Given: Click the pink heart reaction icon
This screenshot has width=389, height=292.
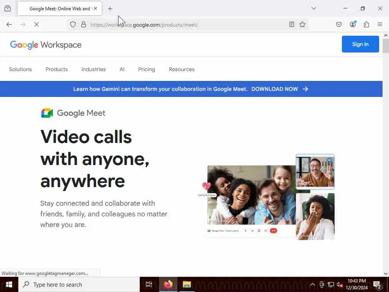Looking at the screenshot, I should [206, 186].
